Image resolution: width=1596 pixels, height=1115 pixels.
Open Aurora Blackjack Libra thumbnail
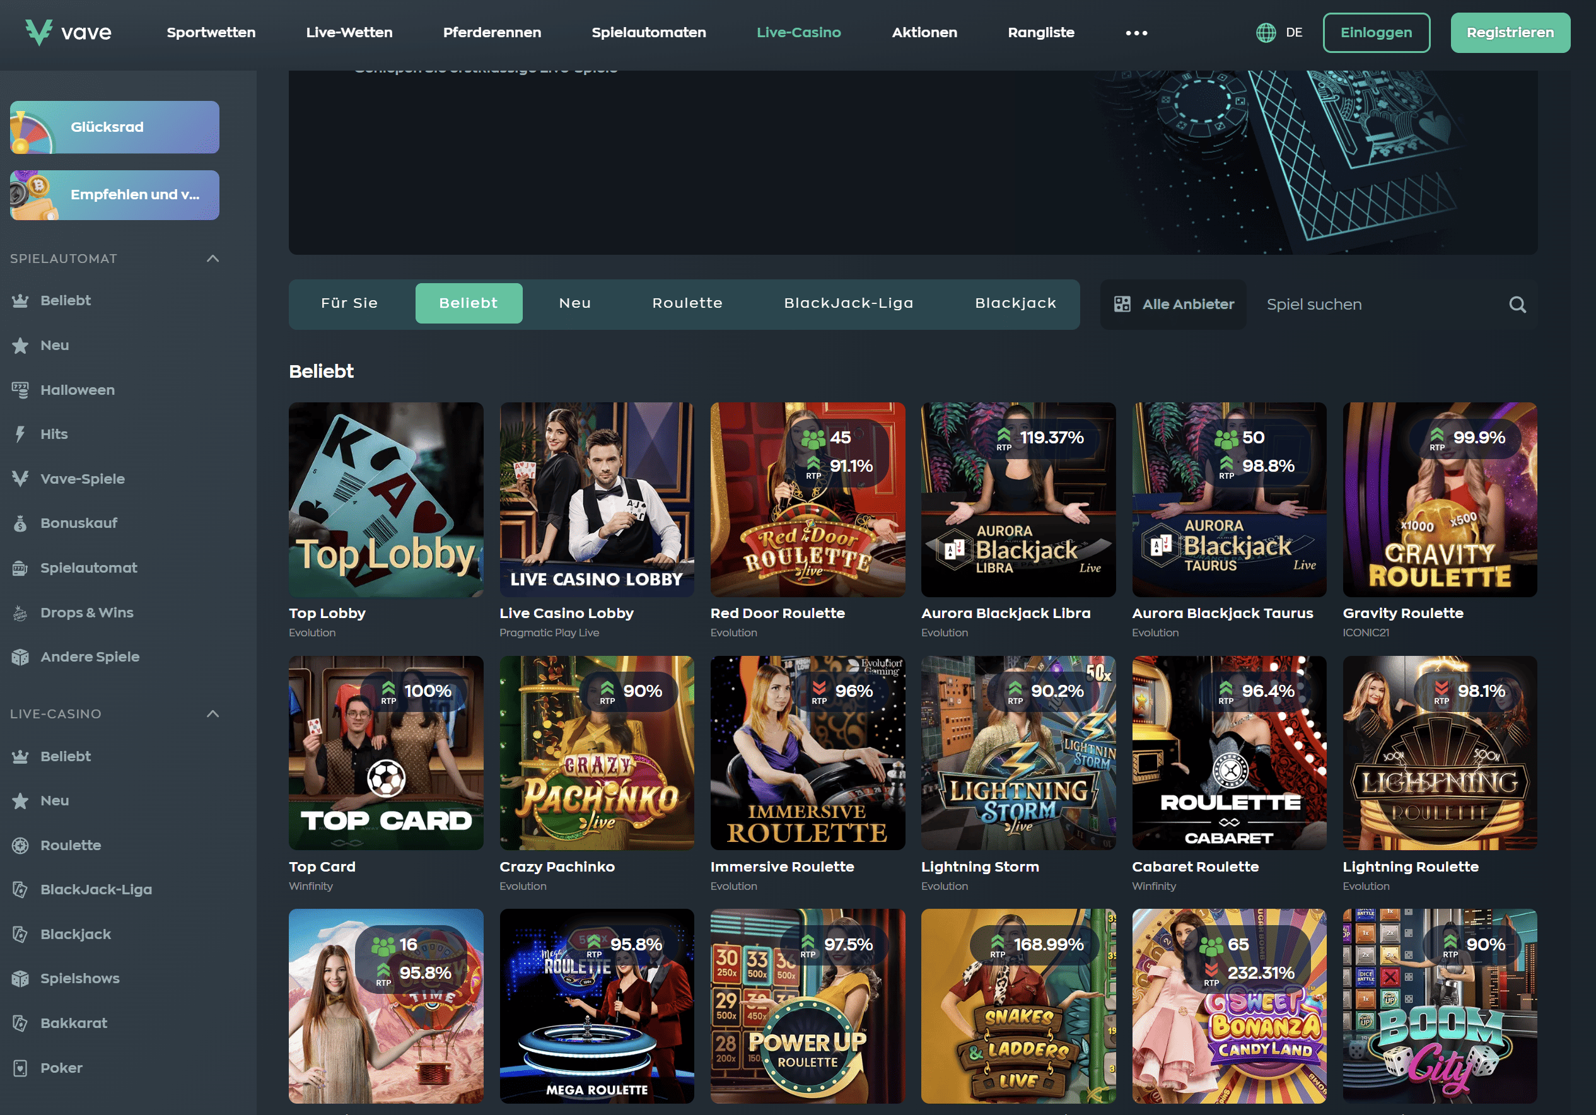tap(1018, 500)
